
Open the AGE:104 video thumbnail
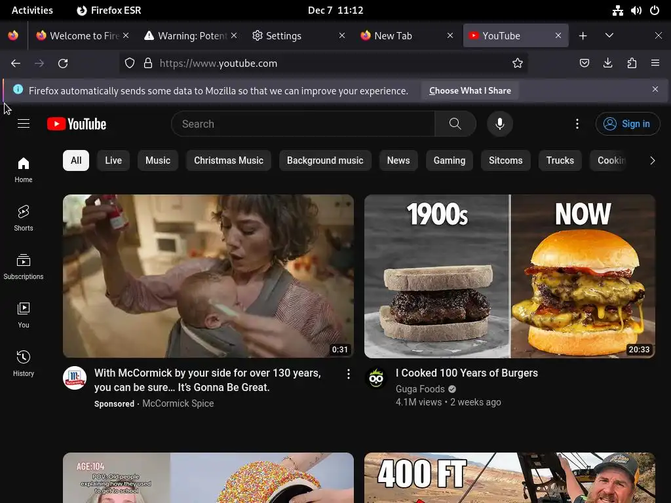coord(208,477)
